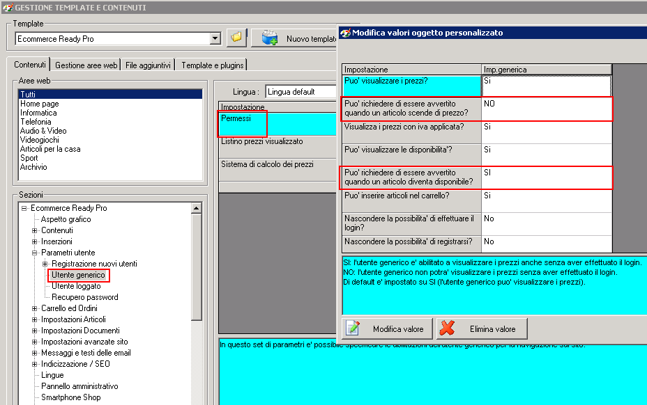Click SI value for article availability alert
The image size is (647, 405).
click(x=547, y=178)
